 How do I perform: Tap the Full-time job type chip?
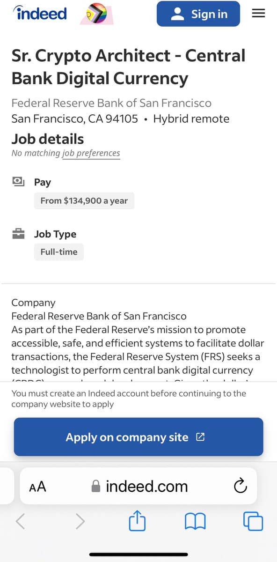pos(59,252)
